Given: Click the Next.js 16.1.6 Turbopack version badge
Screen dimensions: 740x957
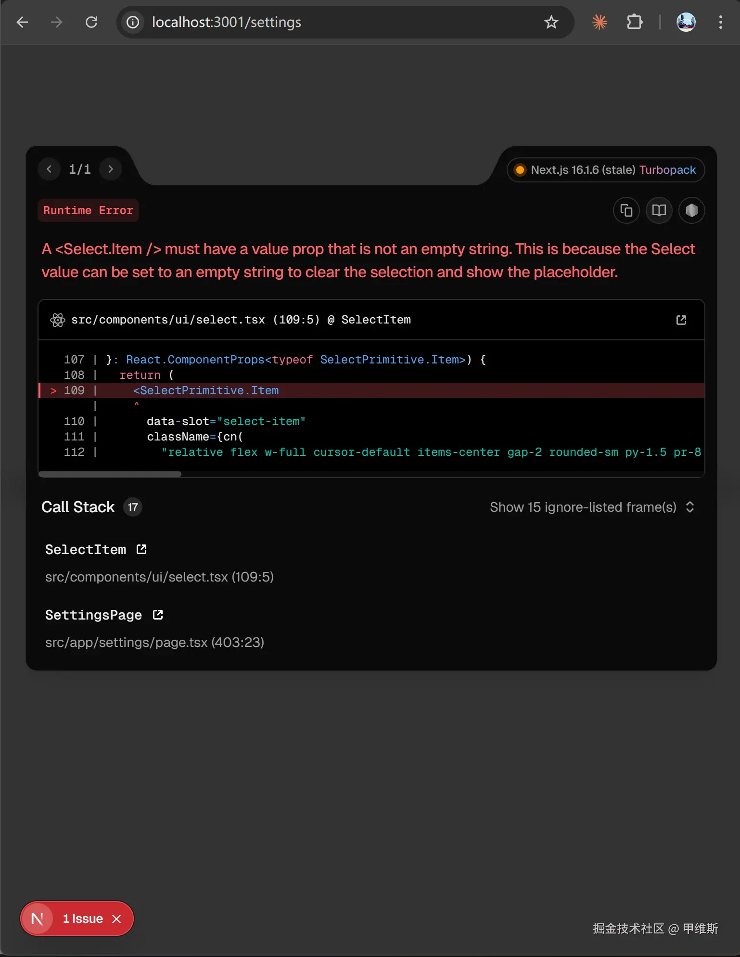Looking at the screenshot, I should [606, 170].
